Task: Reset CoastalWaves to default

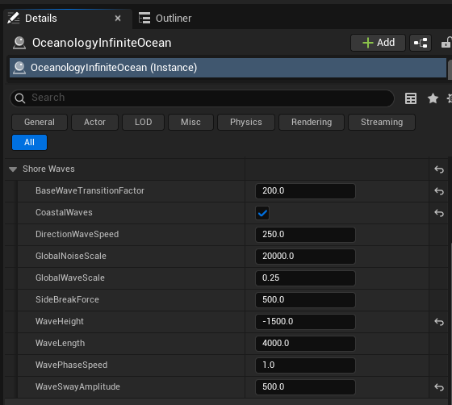Action: pyautogui.click(x=439, y=213)
